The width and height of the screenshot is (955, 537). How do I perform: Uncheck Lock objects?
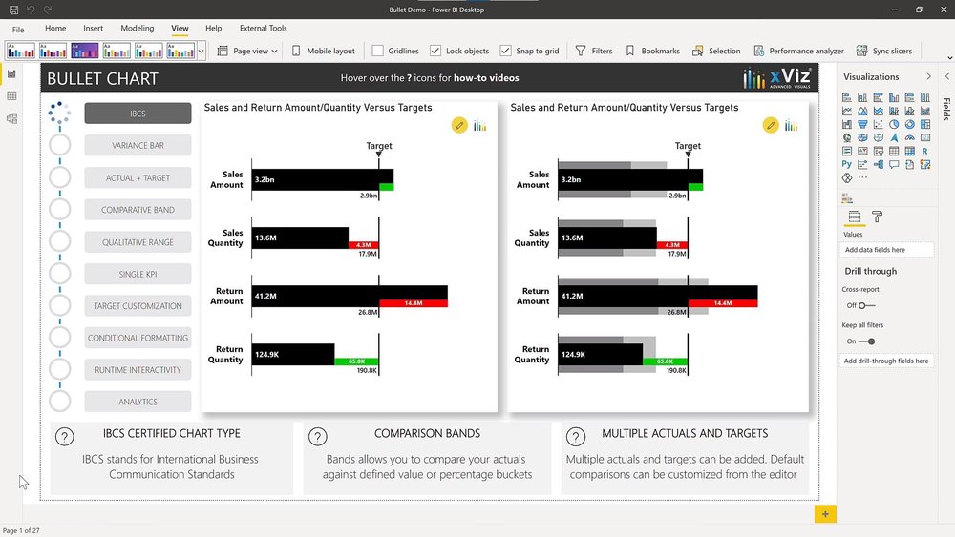[x=435, y=51]
